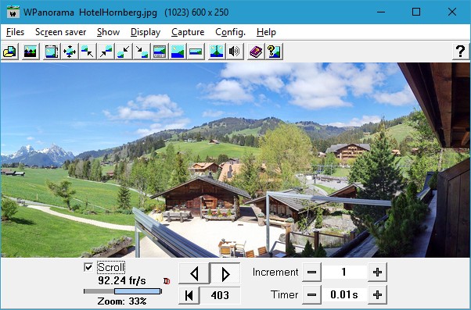471x310 pixels.
Task: Click the WPanorama app icon in title bar
Action: point(13,12)
